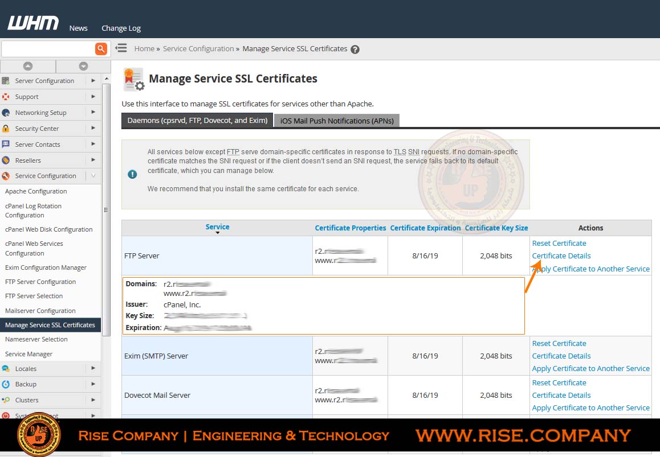
Task: Toggle the sidebar menu hamburger icon
Action: point(121,48)
